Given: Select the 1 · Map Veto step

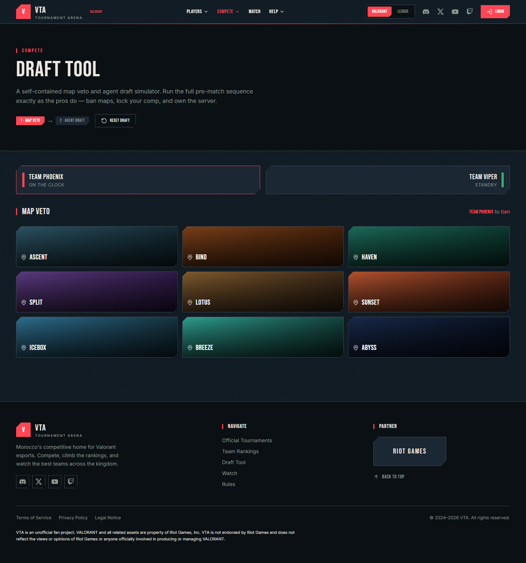Looking at the screenshot, I should [x=30, y=120].
